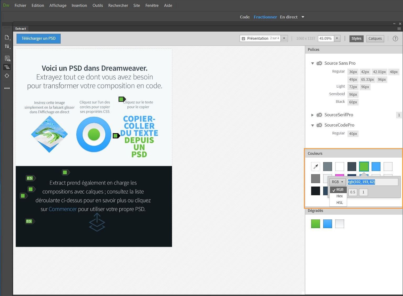This screenshot has width=403, height=296.
Task: Open the Outils menu
Action: click(x=98, y=5)
